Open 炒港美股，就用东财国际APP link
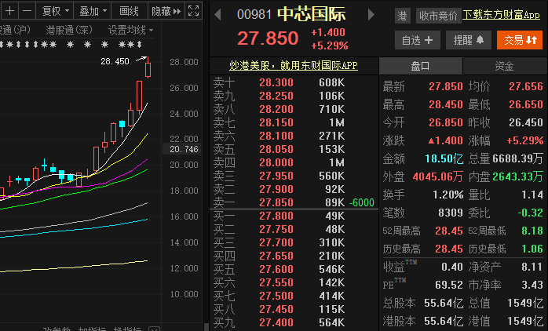This screenshot has width=548, height=331. pos(294,65)
